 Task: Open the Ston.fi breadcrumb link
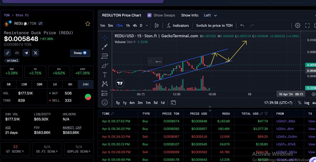[x=22, y=15]
